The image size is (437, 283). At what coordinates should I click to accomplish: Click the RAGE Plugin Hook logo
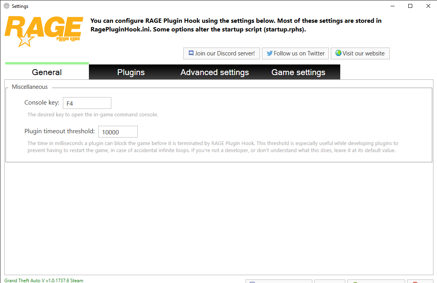[44, 31]
